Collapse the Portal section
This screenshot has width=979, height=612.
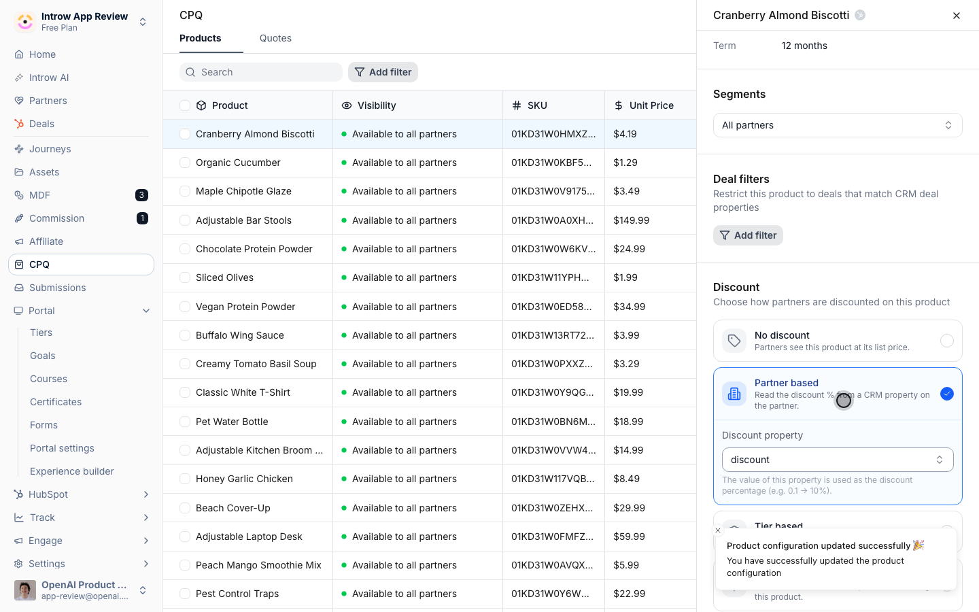(146, 311)
